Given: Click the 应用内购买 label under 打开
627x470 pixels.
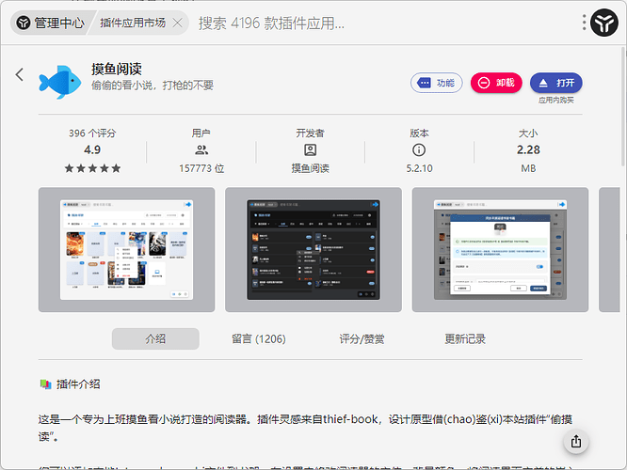Looking at the screenshot, I should coord(555,101).
